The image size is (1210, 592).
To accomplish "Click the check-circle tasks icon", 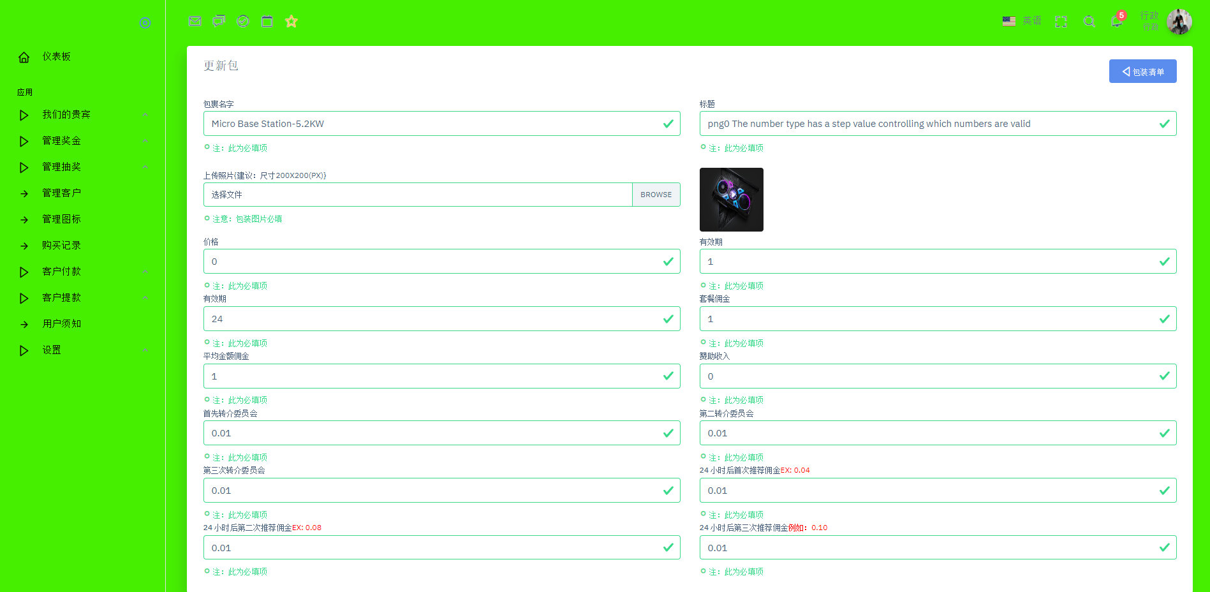I will [x=243, y=21].
